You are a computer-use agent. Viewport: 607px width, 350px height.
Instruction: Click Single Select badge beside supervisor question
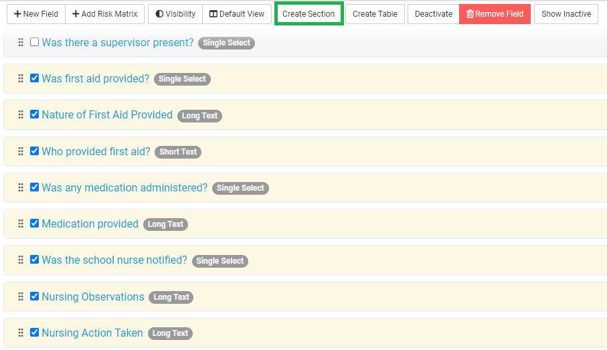[226, 43]
